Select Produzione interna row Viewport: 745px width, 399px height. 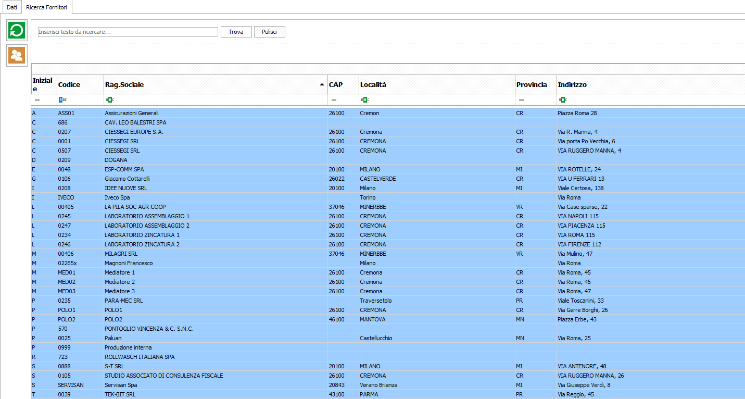point(388,347)
